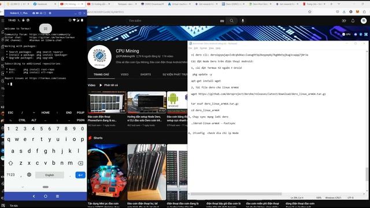Open the SHORTS channel tab
Viewport: 370px width, 208px height.
[146, 75]
